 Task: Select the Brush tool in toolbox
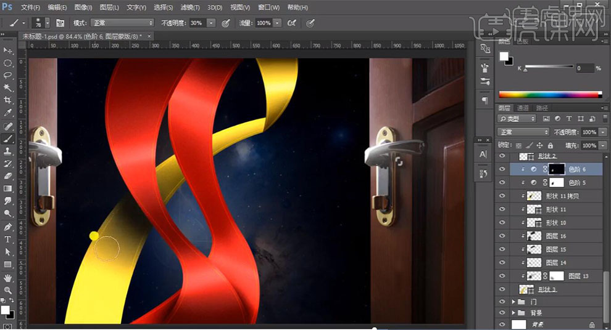tap(7, 139)
